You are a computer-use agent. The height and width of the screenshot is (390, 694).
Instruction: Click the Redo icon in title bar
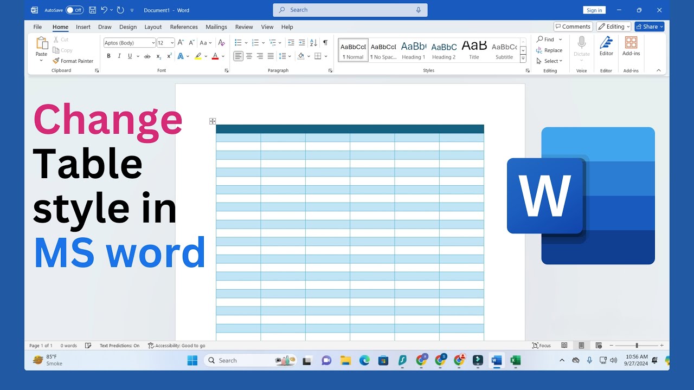[120, 10]
